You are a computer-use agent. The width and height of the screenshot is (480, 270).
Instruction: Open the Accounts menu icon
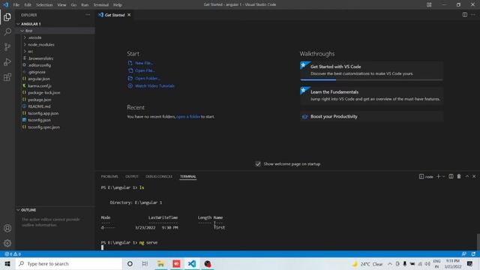click(7, 228)
